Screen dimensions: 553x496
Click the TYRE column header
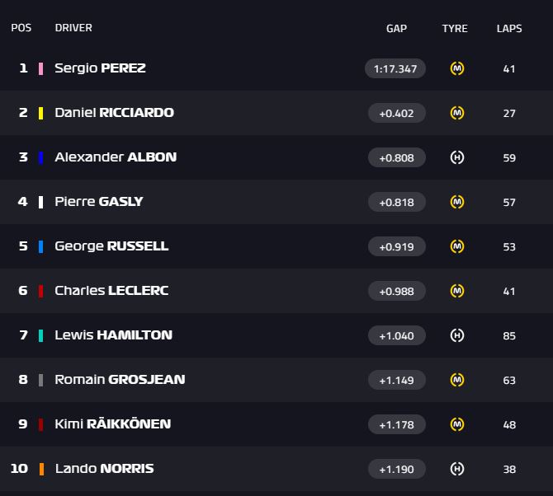(x=455, y=28)
